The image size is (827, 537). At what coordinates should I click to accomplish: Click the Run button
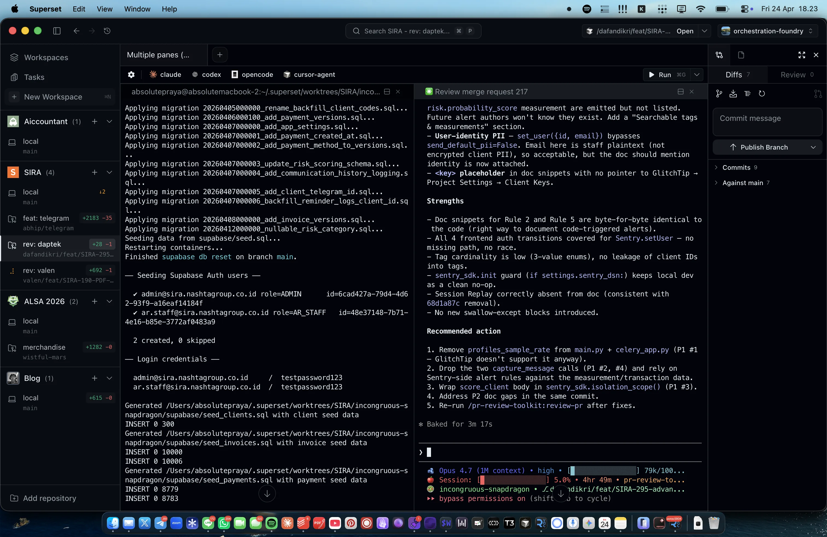point(666,75)
